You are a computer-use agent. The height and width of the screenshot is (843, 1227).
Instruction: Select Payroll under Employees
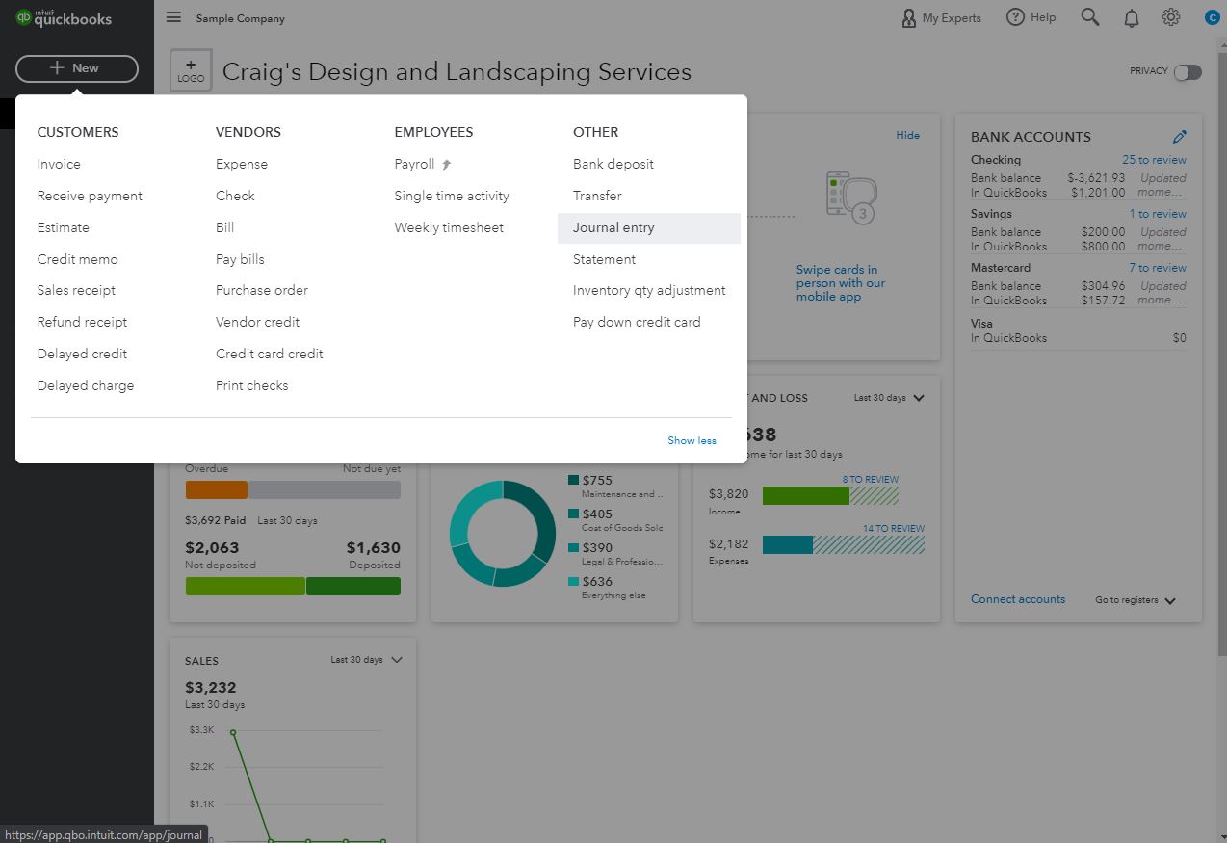tap(414, 164)
